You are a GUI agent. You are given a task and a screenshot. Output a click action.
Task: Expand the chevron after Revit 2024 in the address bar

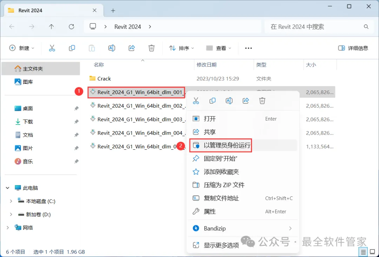150,27
